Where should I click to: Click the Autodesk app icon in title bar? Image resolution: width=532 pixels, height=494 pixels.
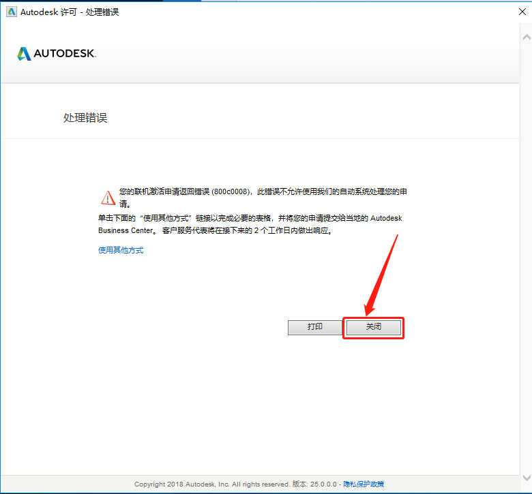click(x=11, y=12)
